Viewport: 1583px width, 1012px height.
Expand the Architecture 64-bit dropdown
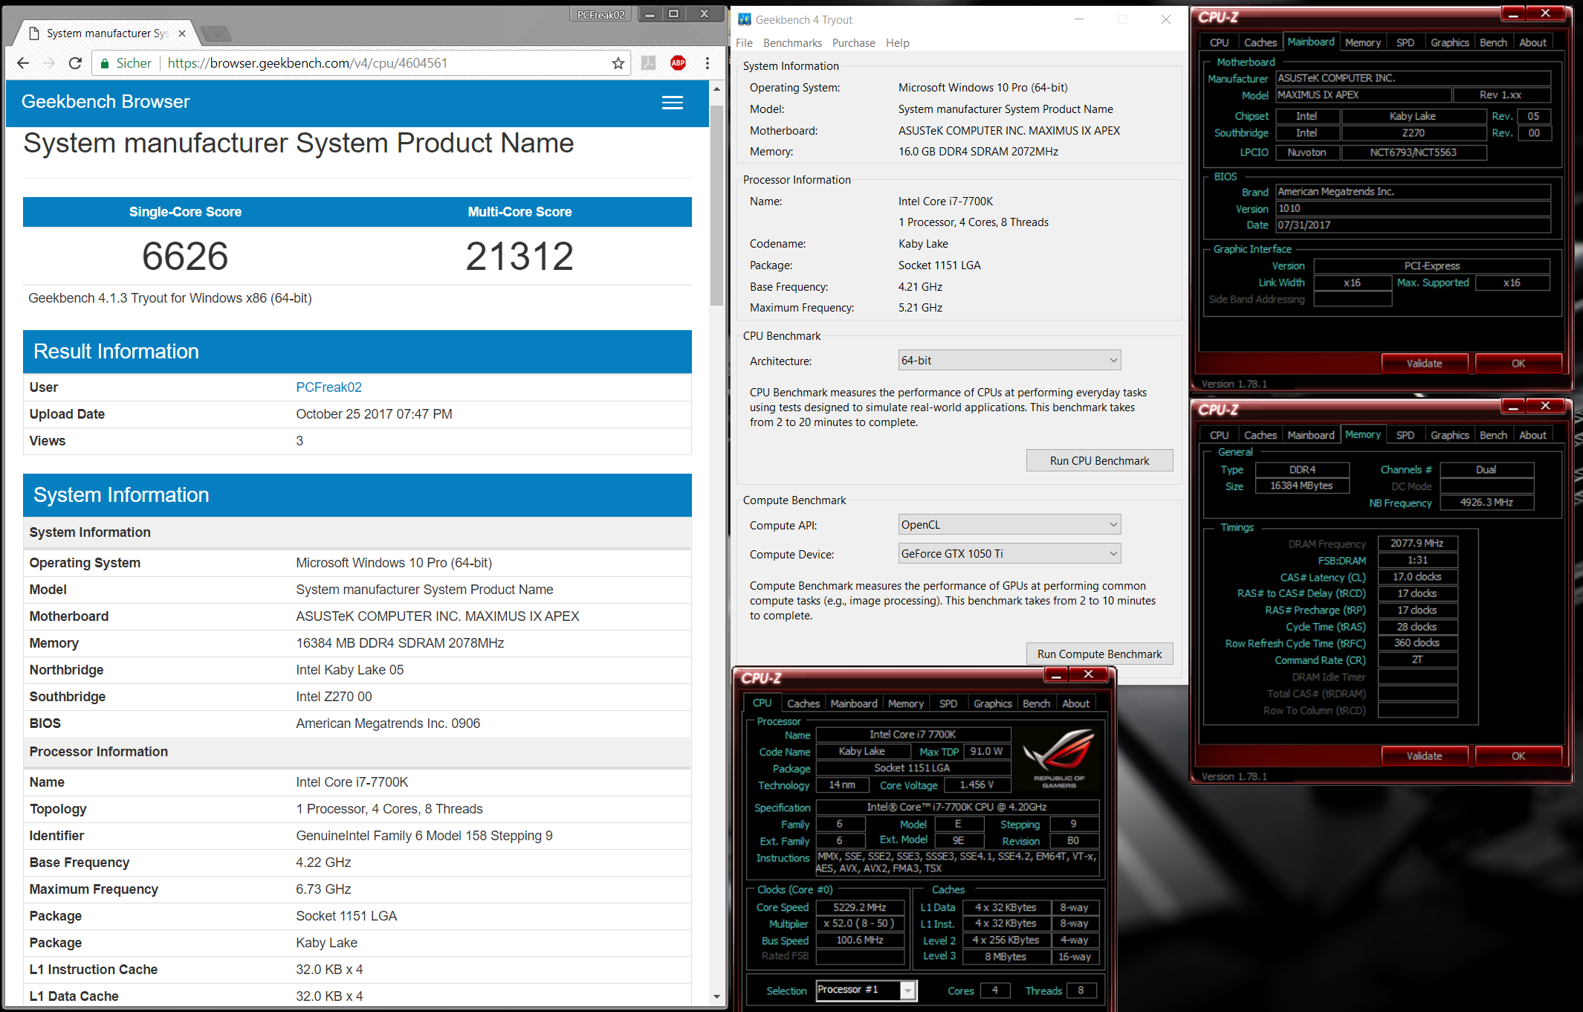1009,361
